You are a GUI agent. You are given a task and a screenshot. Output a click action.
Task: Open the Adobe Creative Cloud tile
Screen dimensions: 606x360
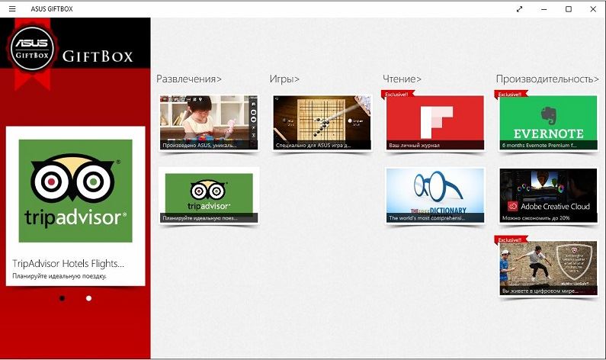pyautogui.click(x=548, y=195)
